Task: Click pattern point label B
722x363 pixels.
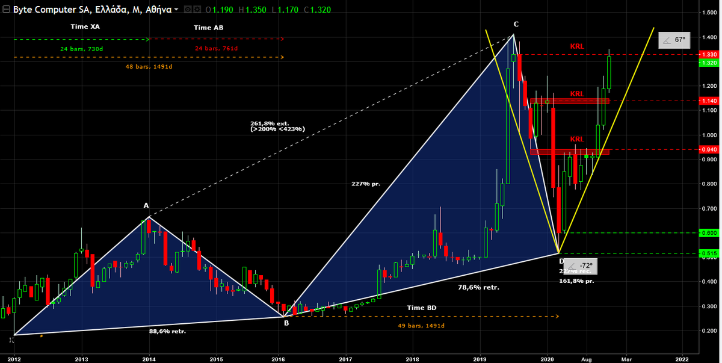Action: [x=286, y=323]
